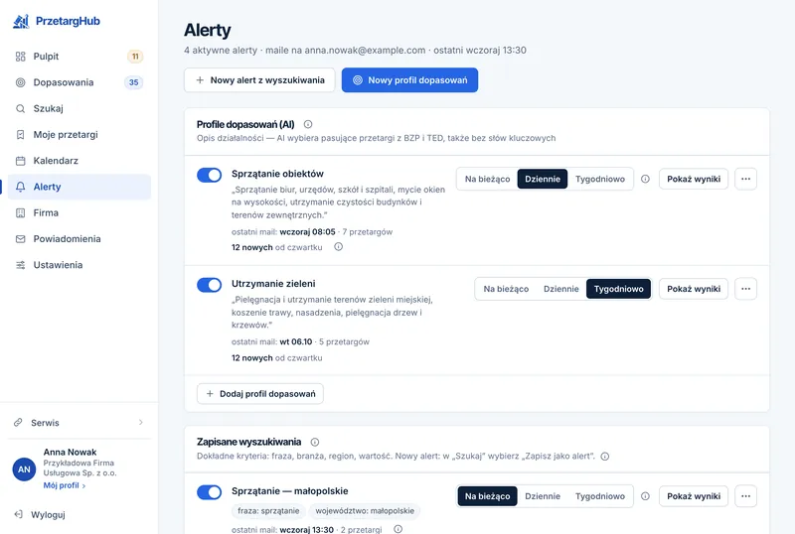Show results for Utrzymanie zieleni
Screen dimensions: 795x534
694,289
